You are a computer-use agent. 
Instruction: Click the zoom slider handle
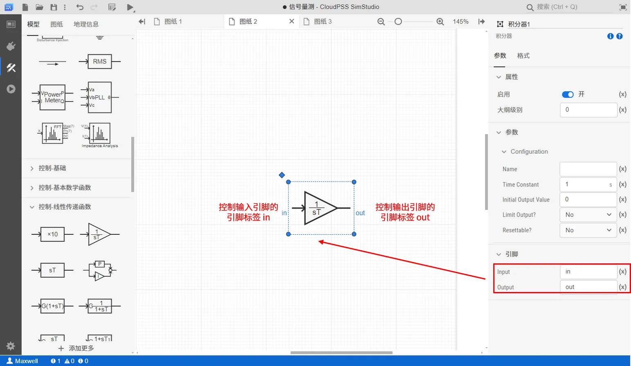398,21
